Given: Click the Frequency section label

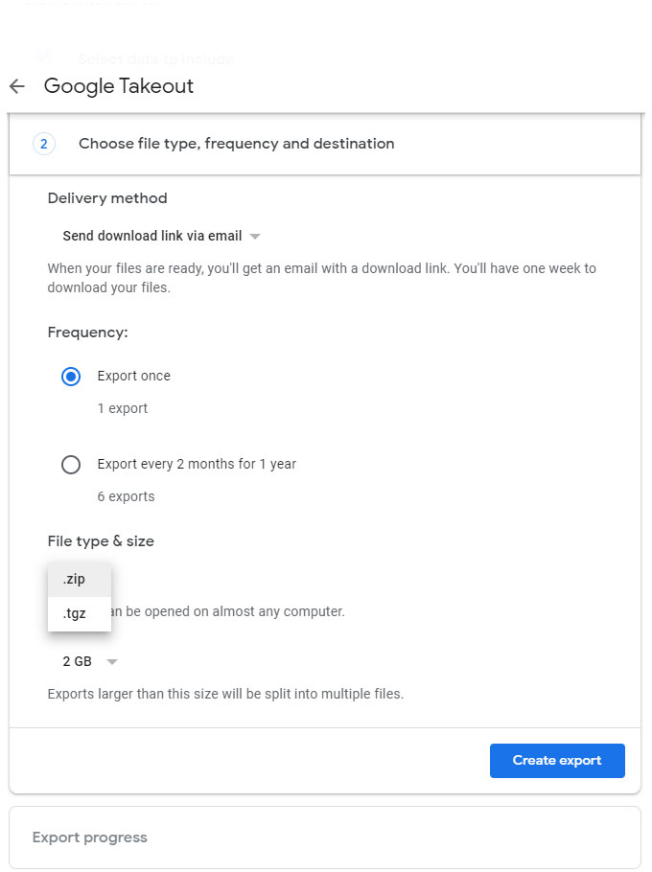Looking at the screenshot, I should (87, 332).
